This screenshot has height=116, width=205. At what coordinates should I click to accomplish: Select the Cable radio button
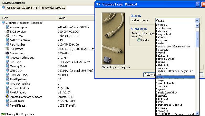(139, 40)
